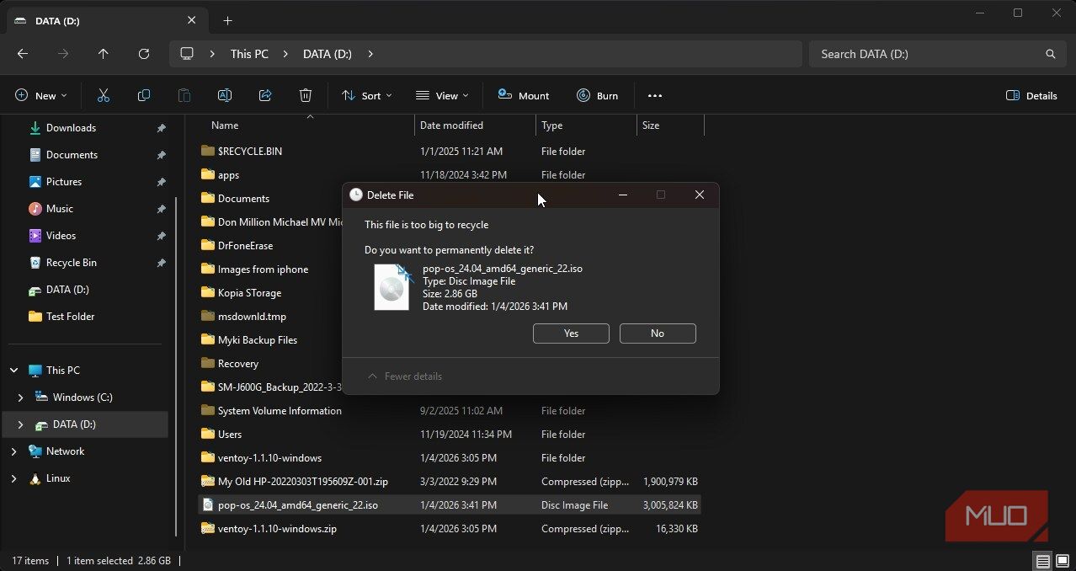This screenshot has height=571, width=1076.
Task: Open the View dropdown menu
Action: coord(442,96)
